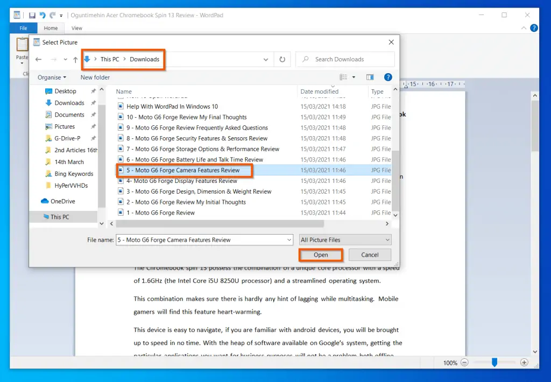Viewport: 551px width, 382px height.
Task: Select the Save icon in Quick Access Toolbar
Action: [32, 16]
